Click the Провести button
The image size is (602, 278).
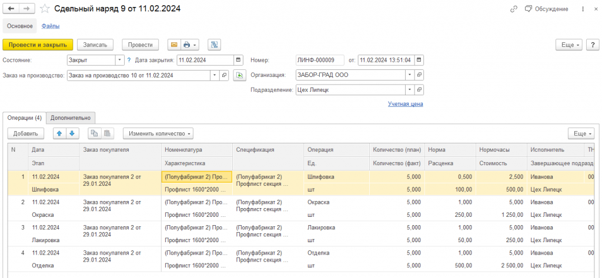point(140,45)
